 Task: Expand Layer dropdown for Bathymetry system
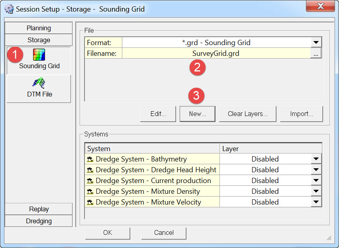click(x=316, y=159)
